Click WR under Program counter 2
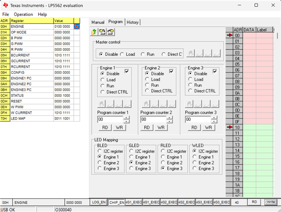This screenshot has height=212, width=281. tap(161, 128)
